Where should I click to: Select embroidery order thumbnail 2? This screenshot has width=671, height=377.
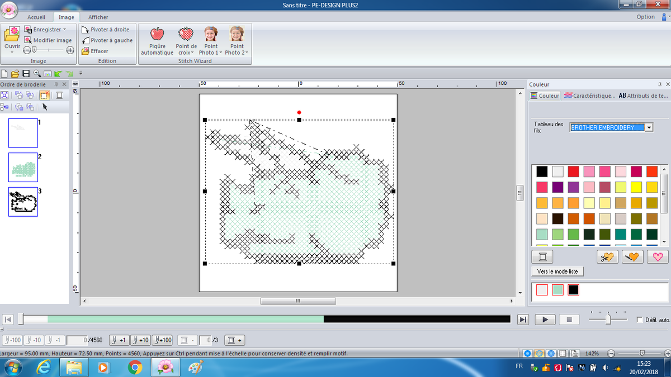pyautogui.click(x=23, y=168)
